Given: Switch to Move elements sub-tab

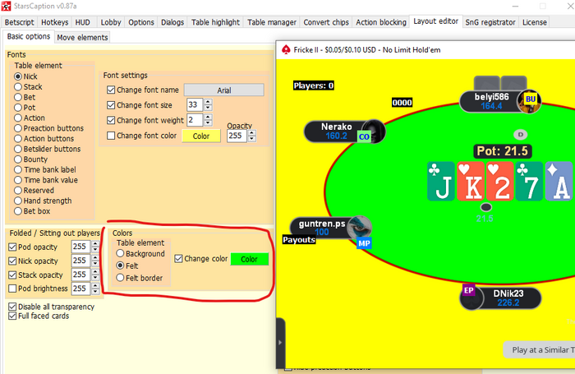Looking at the screenshot, I should pyautogui.click(x=82, y=38).
